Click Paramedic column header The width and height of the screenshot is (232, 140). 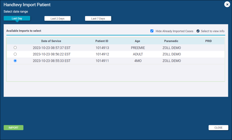171,41
